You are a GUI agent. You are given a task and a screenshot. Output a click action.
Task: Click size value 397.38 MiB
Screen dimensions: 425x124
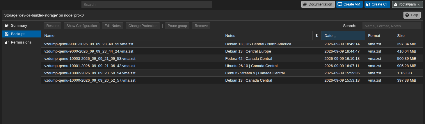pyautogui.click(x=407, y=80)
